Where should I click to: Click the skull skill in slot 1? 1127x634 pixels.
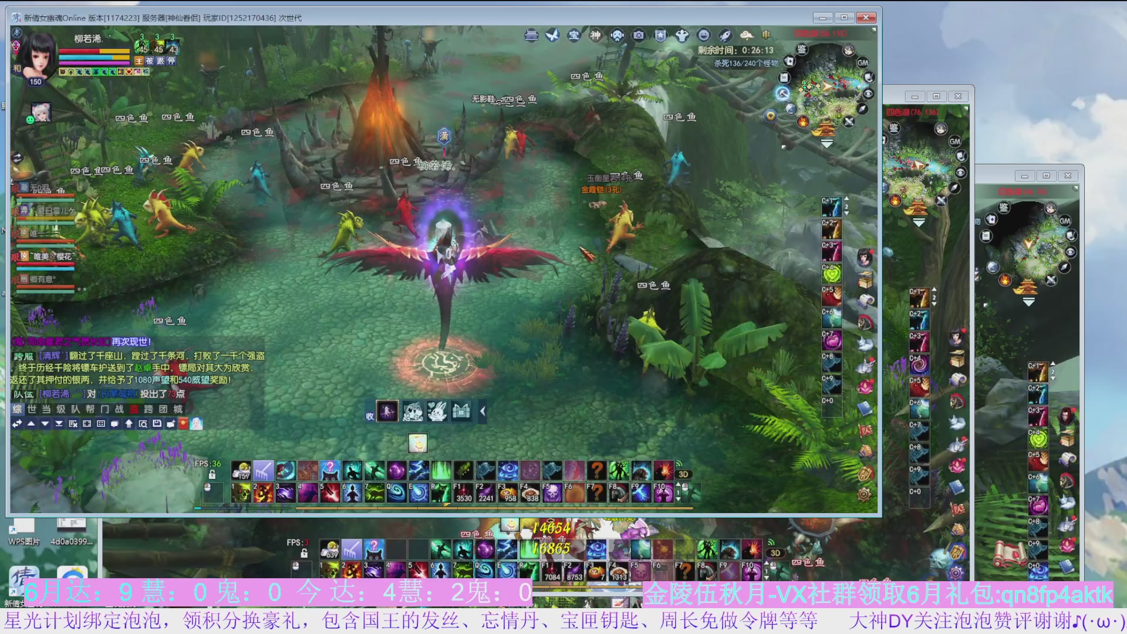[x=241, y=493]
